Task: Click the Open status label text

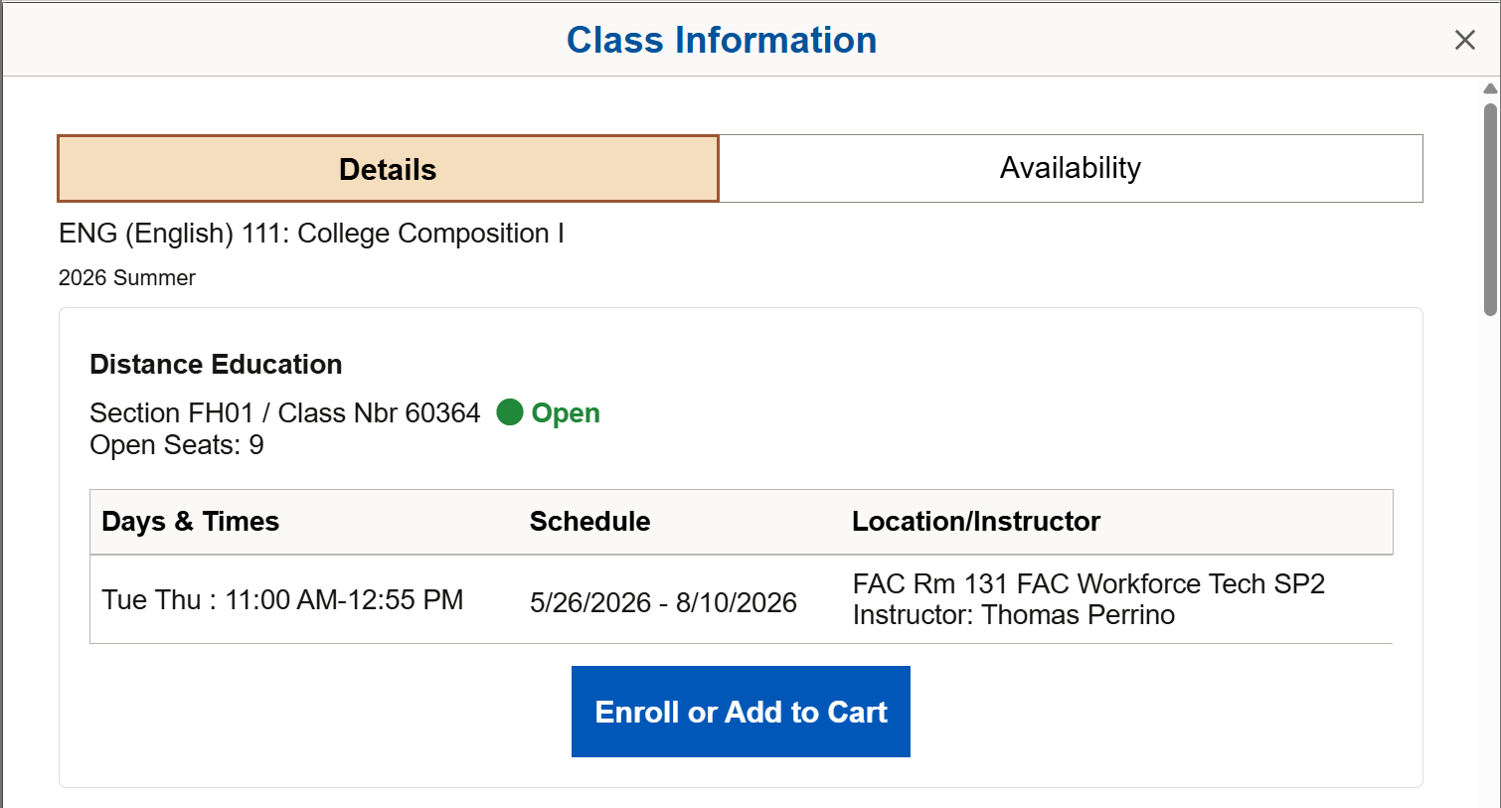Action: pyautogui.click(x=565, y=413)
